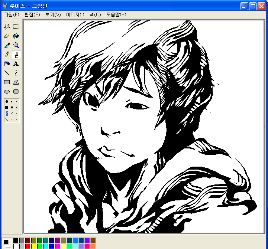Image resolution: width=268 pixels, height=249 pixels.
Task: Click the canvas bottom-center resize handle
Action: (144, 234)
